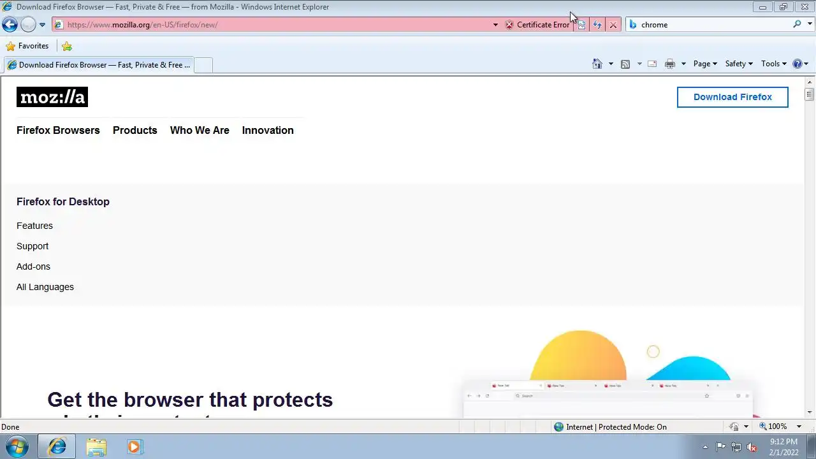Expand the address bar autocomplete dropdown arrow

pyautogui.click(x=495, y=25)
